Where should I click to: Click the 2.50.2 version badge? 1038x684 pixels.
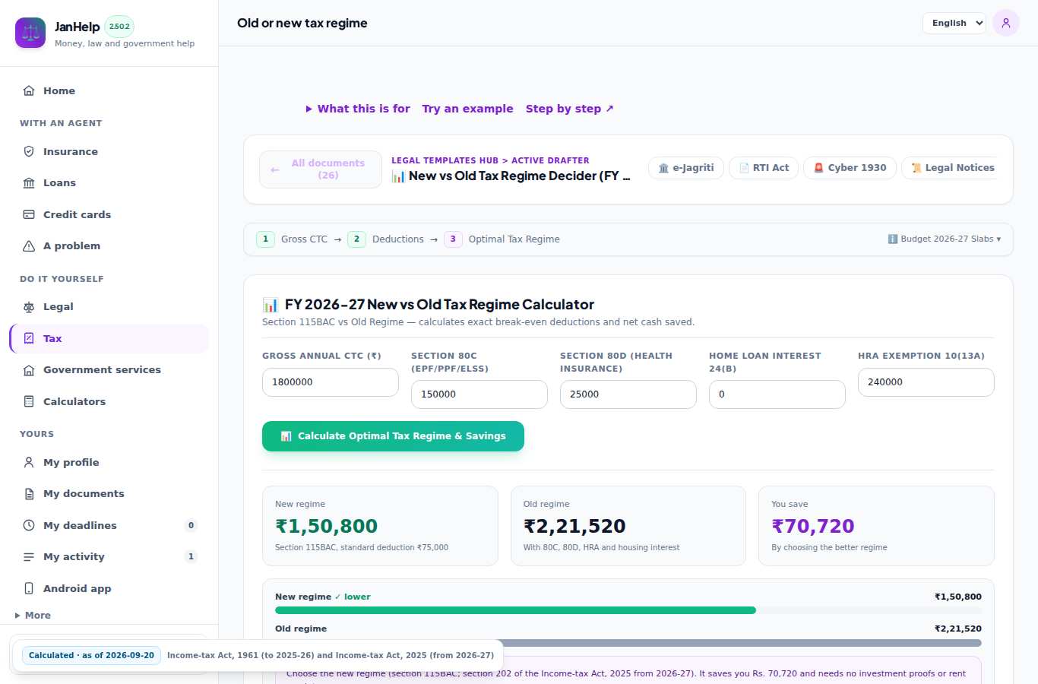(x=119, y=27)
